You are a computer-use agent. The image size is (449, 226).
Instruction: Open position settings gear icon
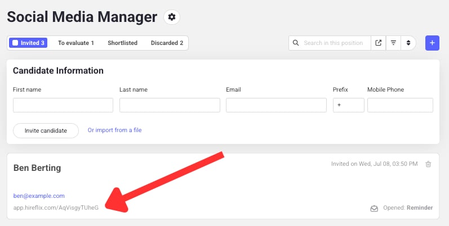(171, 17)
